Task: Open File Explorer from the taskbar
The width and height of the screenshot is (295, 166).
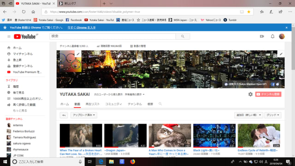Action: tap(112, 162)
